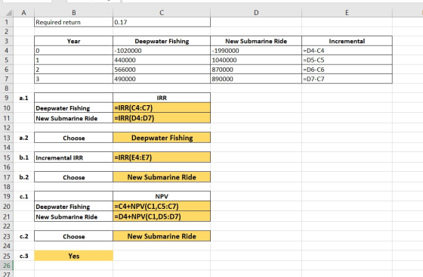
Task: Select row 26 header
Action: pyautogui.click(x=7, y=266)
